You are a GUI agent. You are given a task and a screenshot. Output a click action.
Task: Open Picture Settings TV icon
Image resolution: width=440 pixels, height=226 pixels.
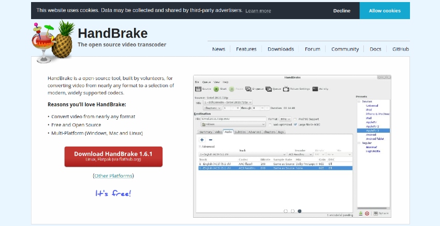tap(286, 89)
